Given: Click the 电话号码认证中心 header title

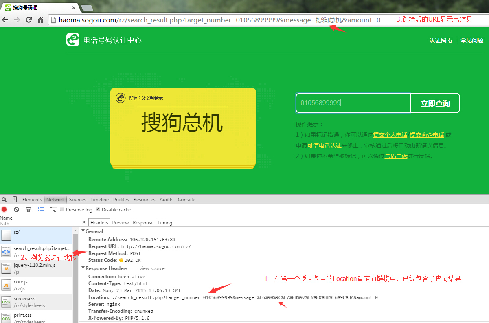Looking at the screenshot, I should click(112, 40).
